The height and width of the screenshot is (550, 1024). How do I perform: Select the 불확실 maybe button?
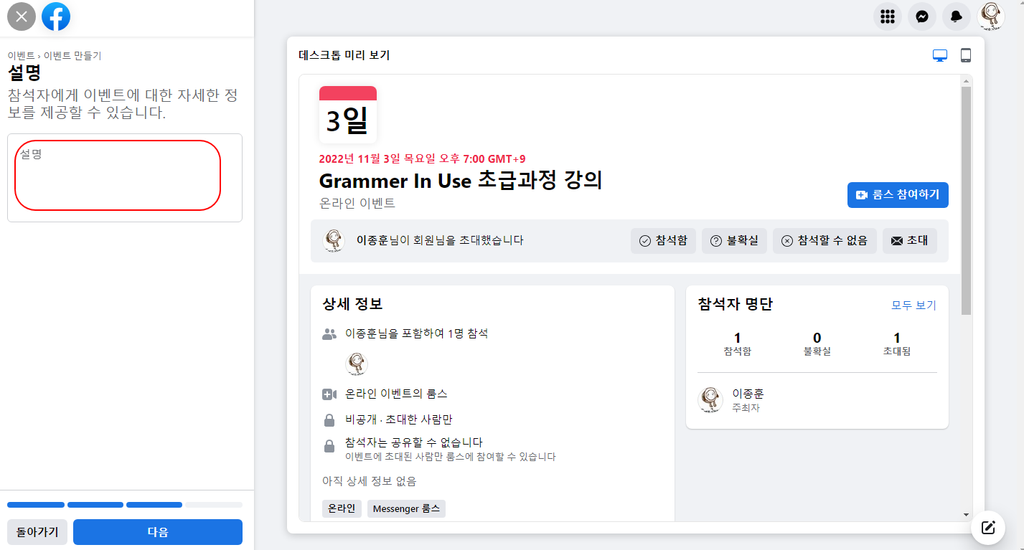734,241
